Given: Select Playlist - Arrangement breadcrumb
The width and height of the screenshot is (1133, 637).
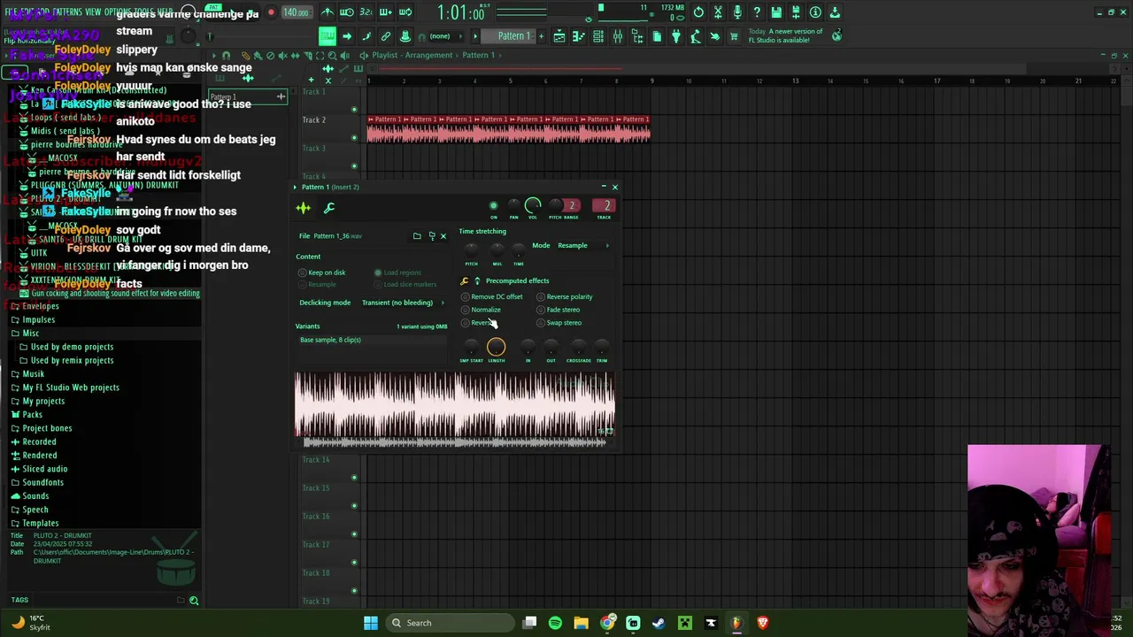Looking at the screenshot, I should 412,56.
